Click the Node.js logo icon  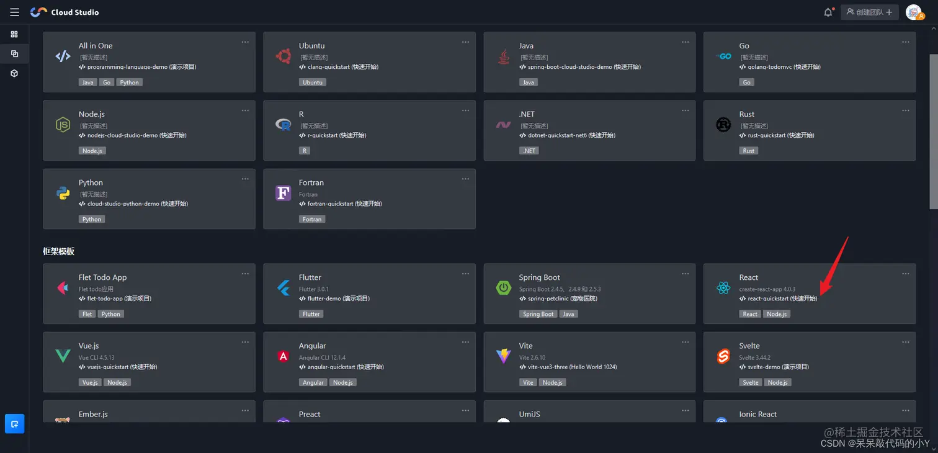pyautogui.click(x=63, y=125)
